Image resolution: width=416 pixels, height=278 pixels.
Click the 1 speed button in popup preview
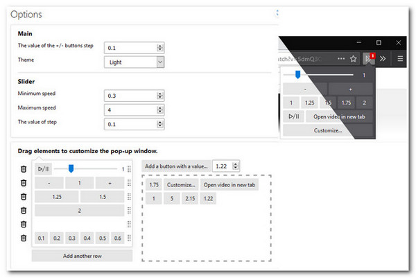pos(291,103)
